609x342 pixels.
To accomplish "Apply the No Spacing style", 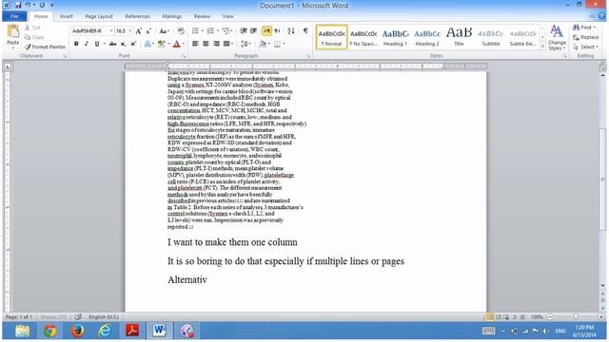I will click(363, 37).
